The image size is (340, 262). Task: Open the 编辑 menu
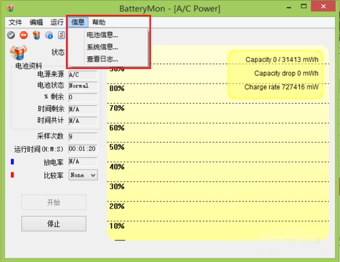pos(36,22)
